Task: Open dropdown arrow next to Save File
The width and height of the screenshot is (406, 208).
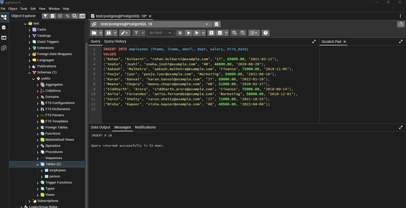Action: pos(115,33)
